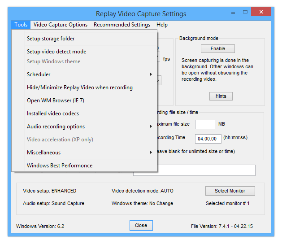Click the Enable background mode button
282x245 pixels.
tap(218, 48)
